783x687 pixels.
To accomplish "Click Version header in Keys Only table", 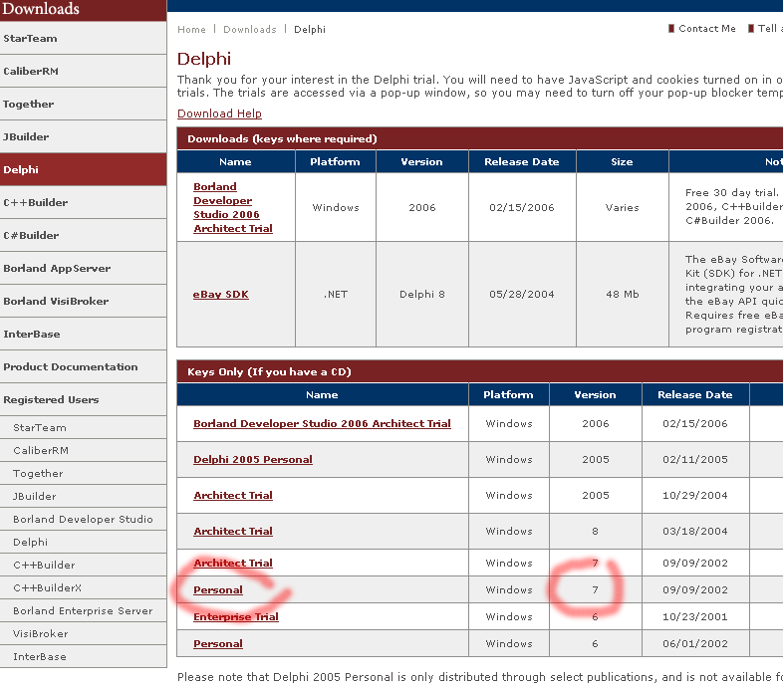I will click(596, 395).
